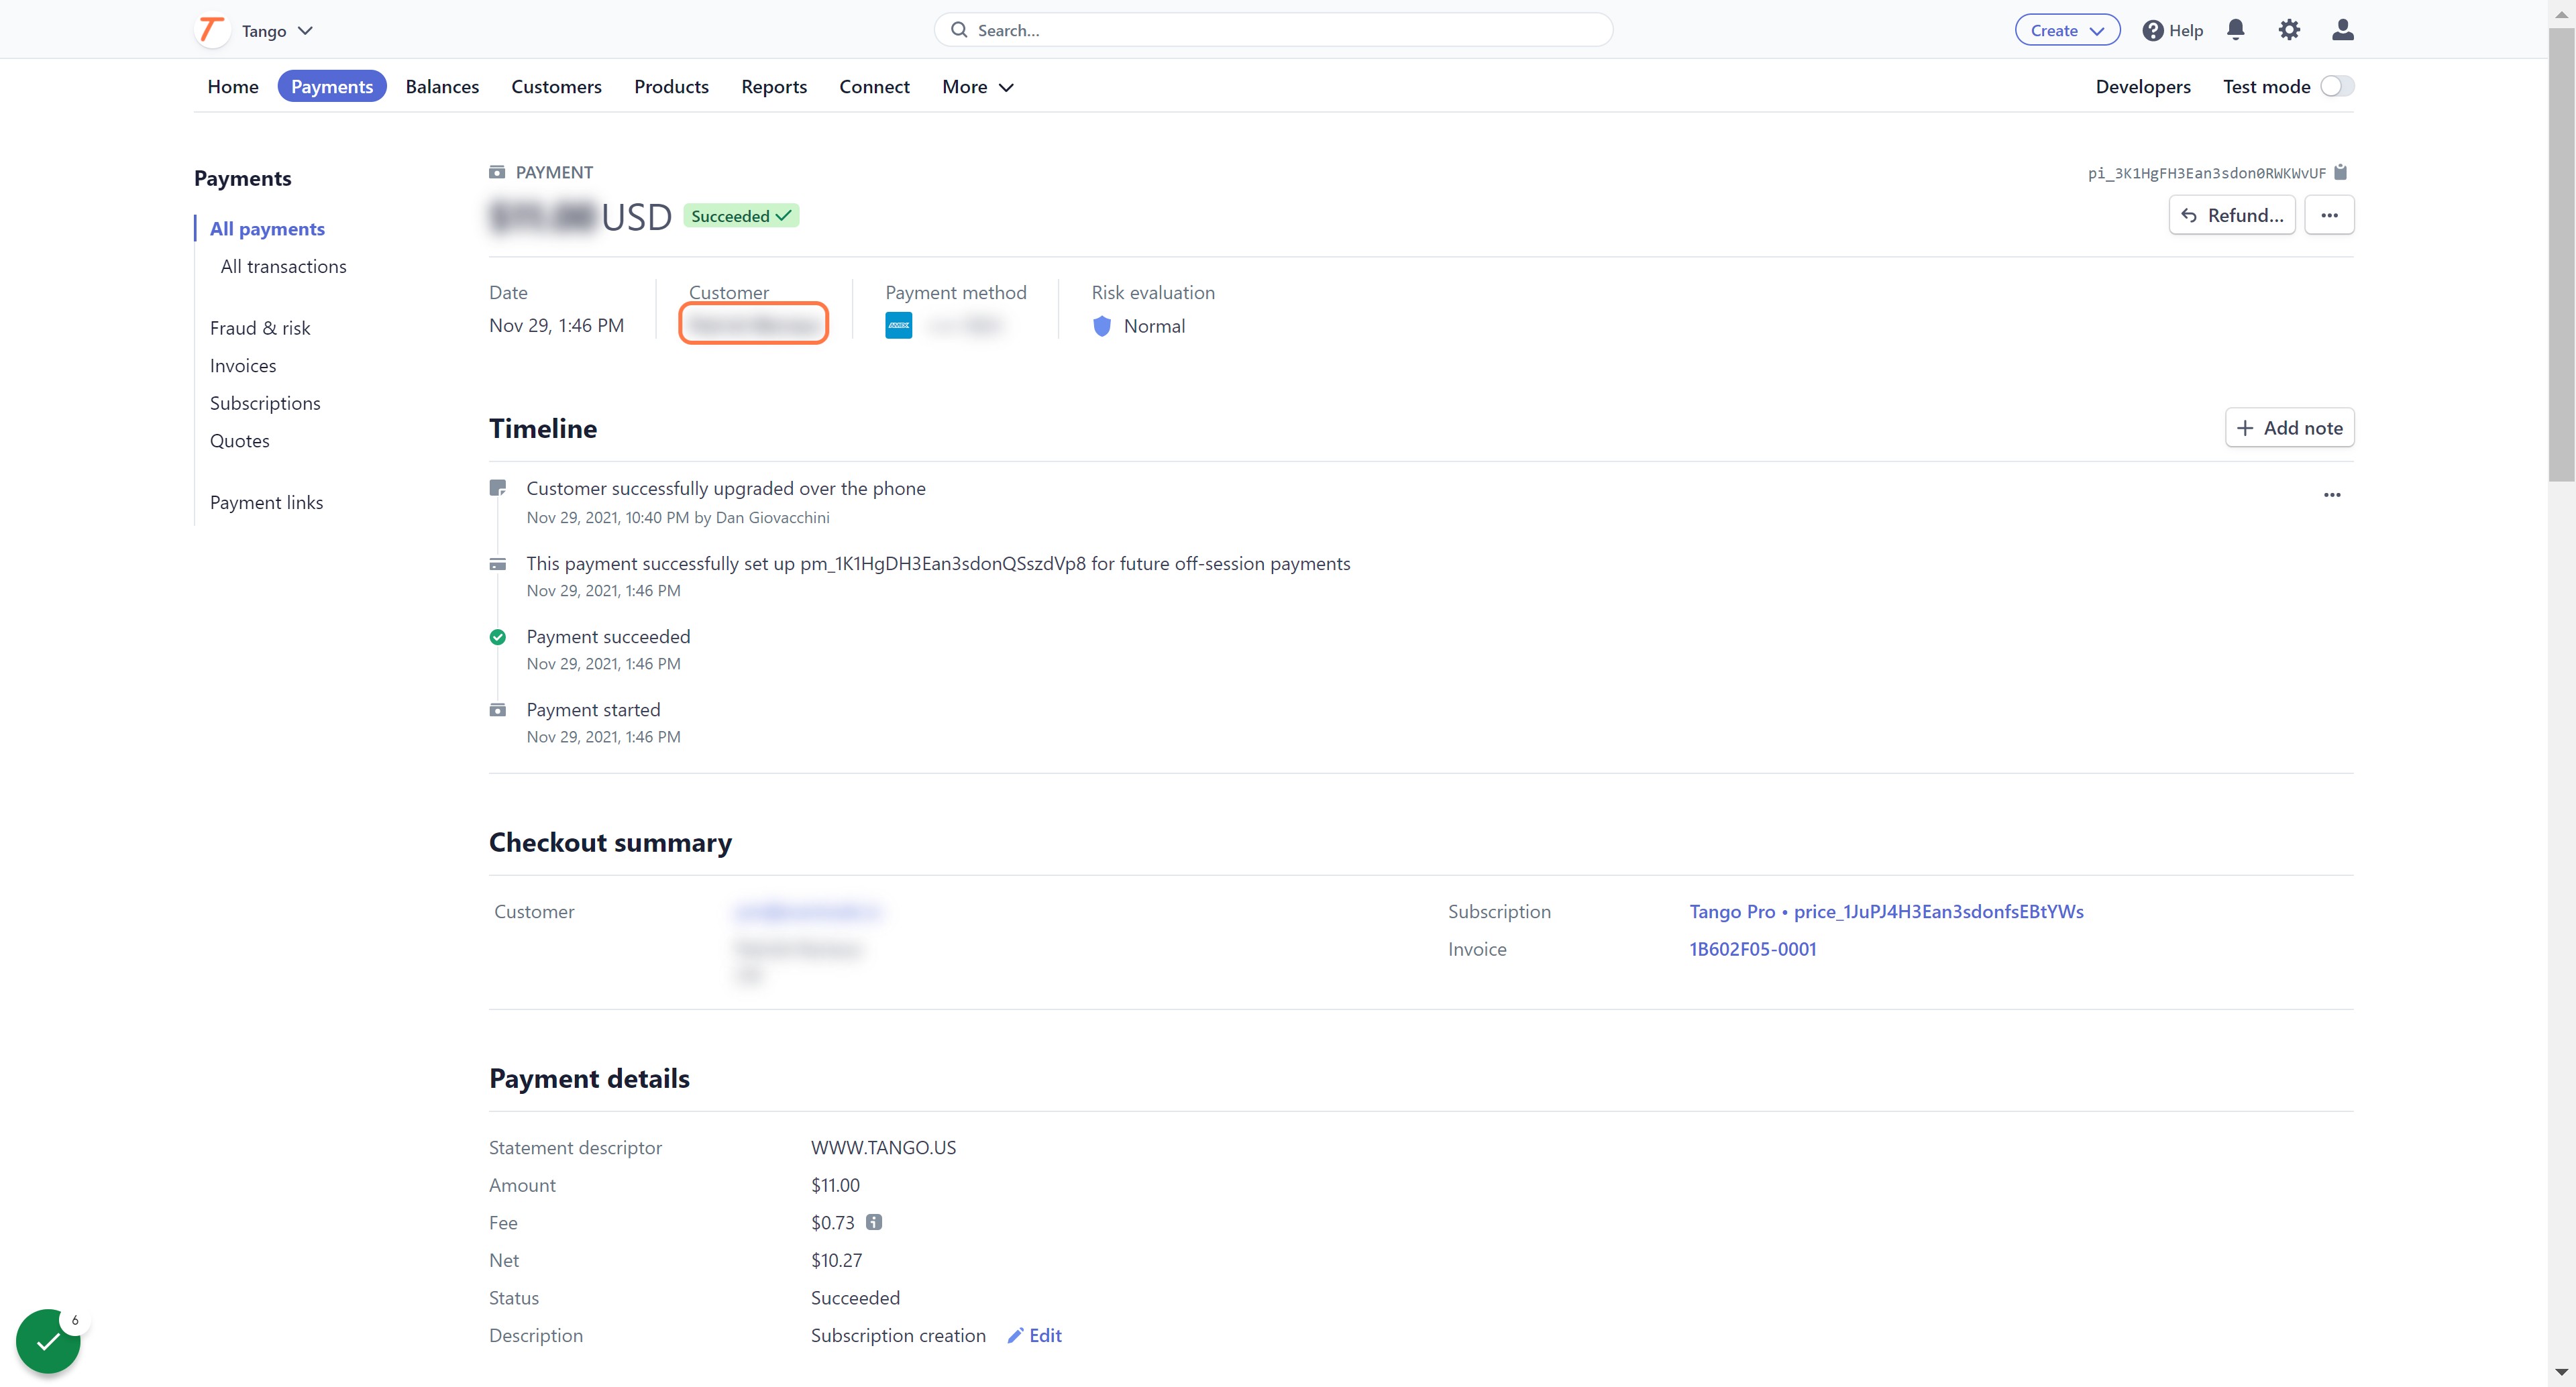
Task: Open the Products tab
Action: tap(671, 87)
